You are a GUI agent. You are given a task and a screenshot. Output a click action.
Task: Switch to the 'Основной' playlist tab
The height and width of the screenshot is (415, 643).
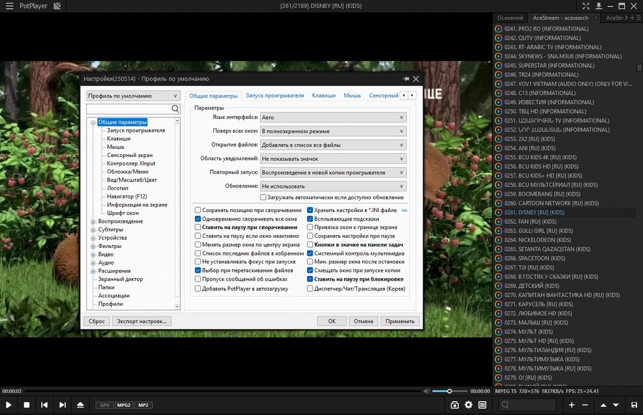tap(510, 18)
